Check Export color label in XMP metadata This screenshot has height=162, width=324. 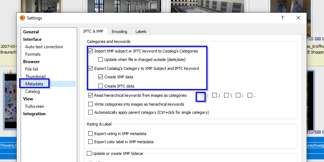90,142
